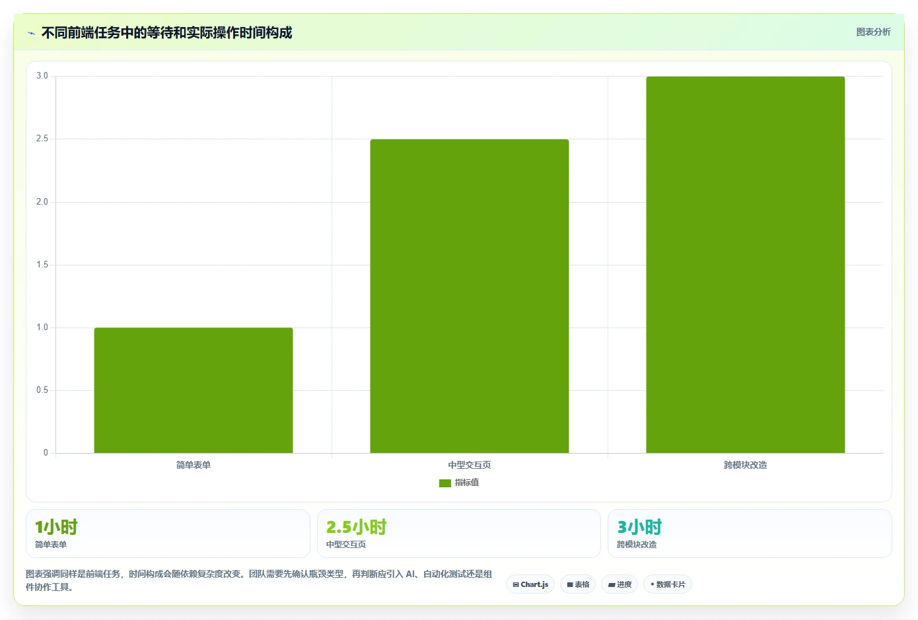Toggle the 指标值 legend entry
Screen dimensions: 918x620
459,483
